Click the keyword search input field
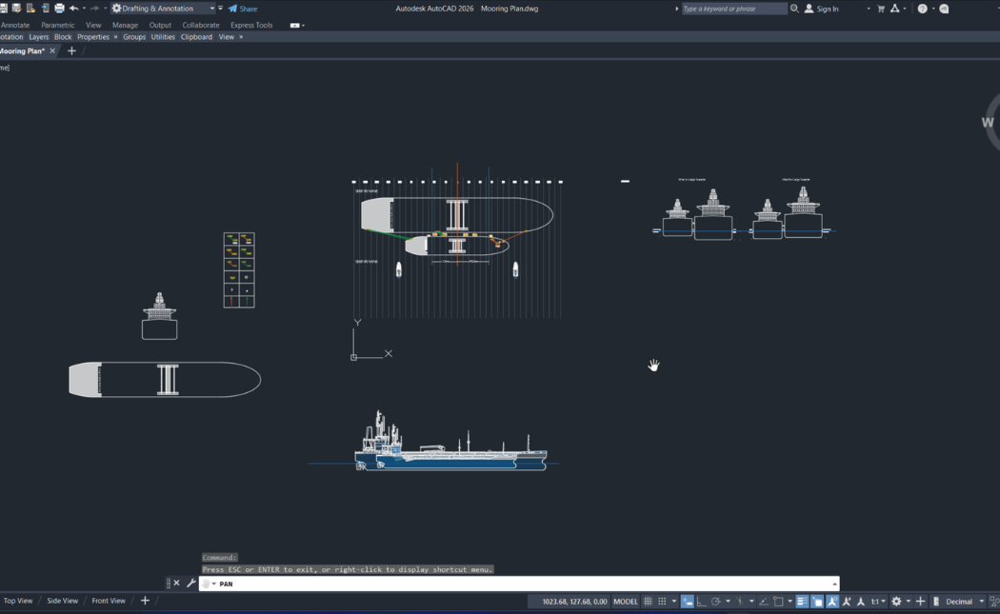Viewport: 1000px width, 614px height. 732,9
